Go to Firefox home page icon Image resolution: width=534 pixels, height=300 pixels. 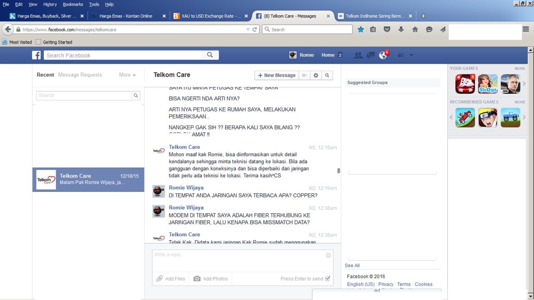point(415,30)
